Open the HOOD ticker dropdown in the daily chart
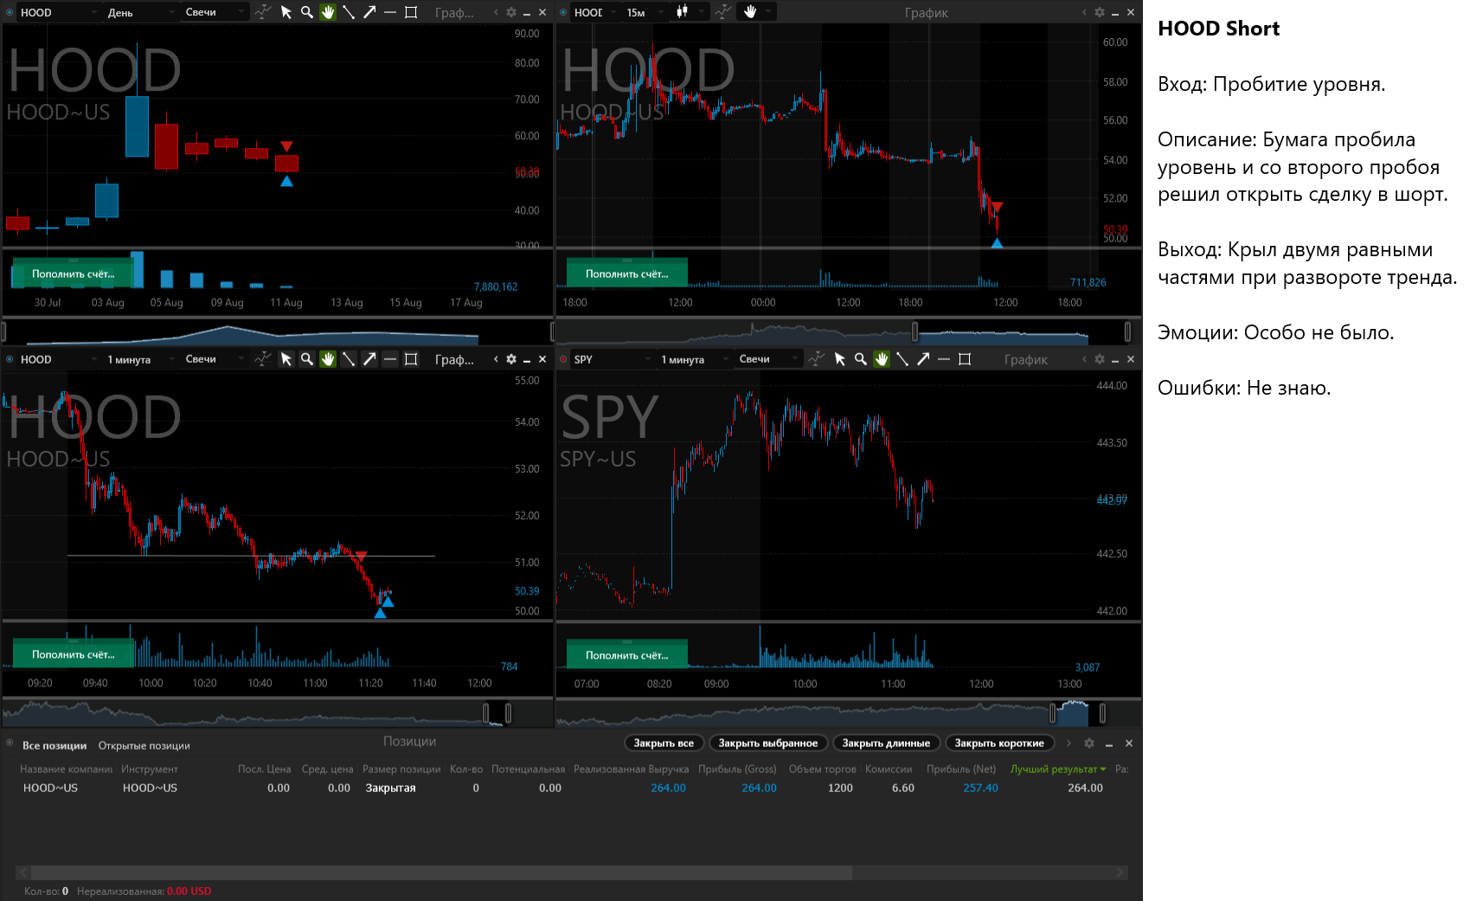 58,12
